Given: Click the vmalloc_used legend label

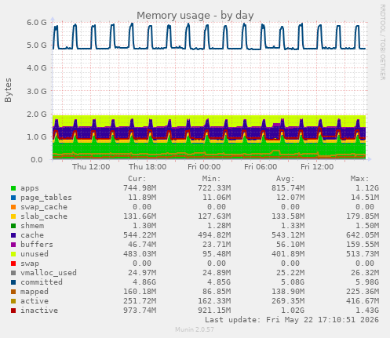Looking at the screenshot, I should [49, 273].
